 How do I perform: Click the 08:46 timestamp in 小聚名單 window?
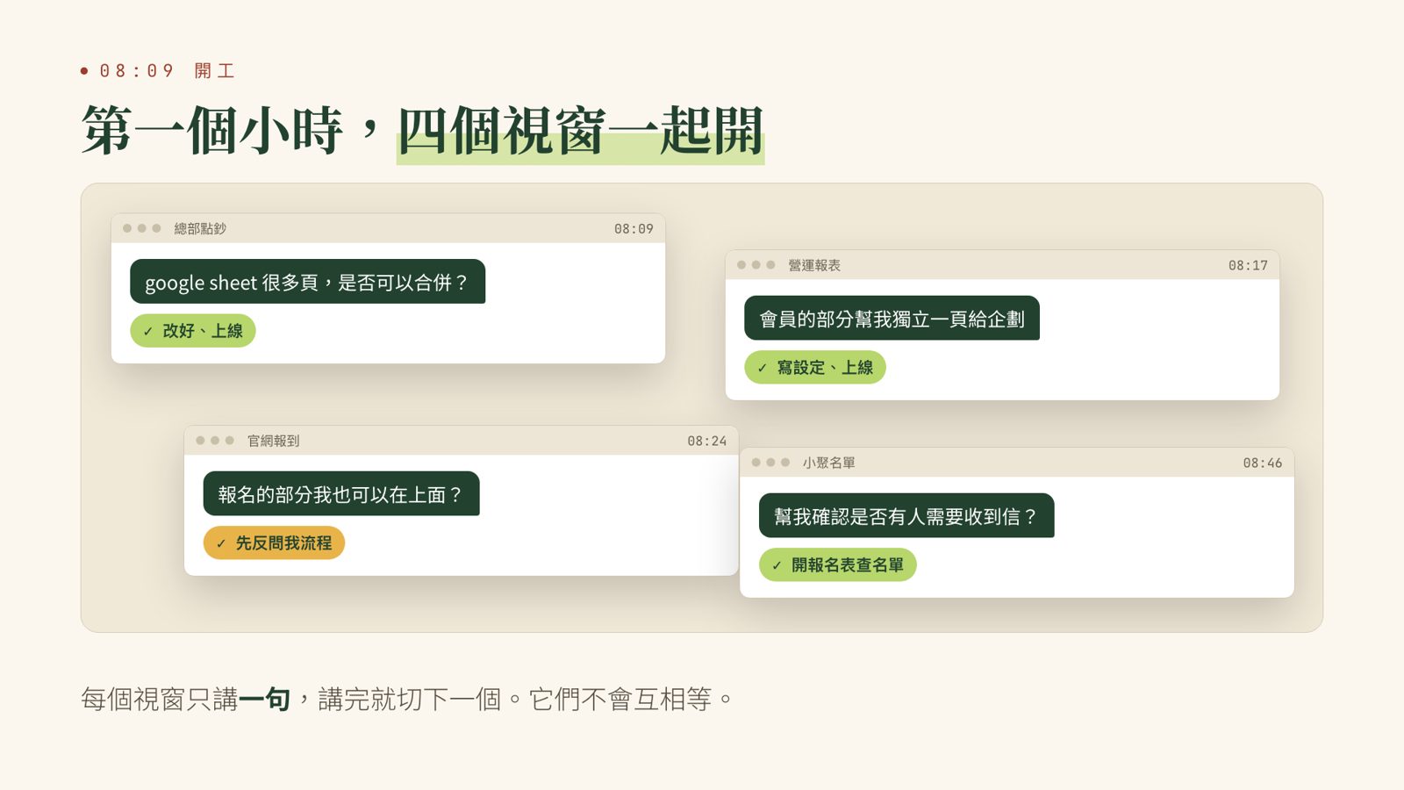1263,463
